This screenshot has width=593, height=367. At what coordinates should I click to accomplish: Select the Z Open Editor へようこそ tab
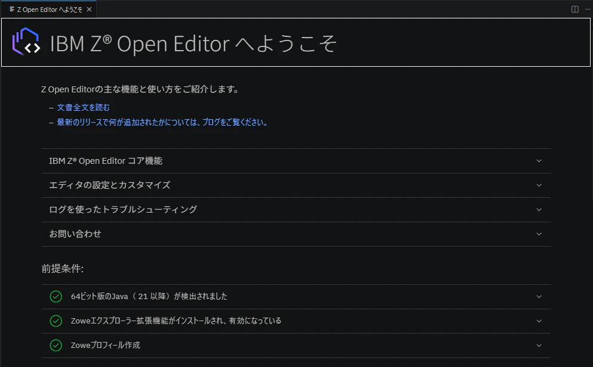click(x=49, y=10)
